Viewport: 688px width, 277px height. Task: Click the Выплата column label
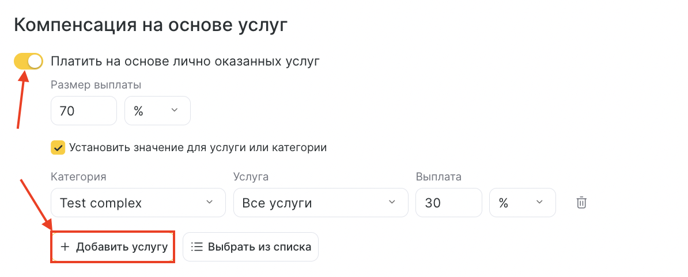(x=438, y=177)
